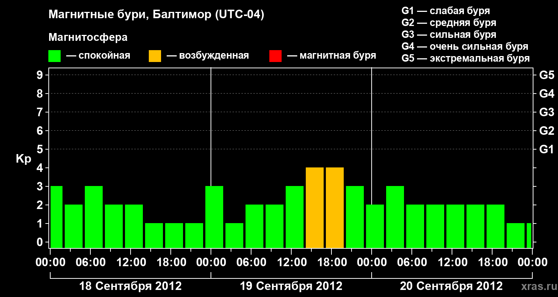The width and height of the screenshot is (558, 297).
Task: Click the '— магнитная буря' legend label
Action: coord(332,56)
